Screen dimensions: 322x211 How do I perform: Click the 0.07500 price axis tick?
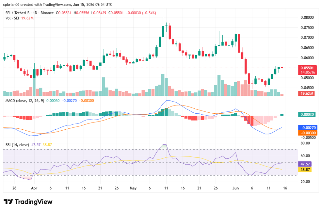[x=307, y=28]
